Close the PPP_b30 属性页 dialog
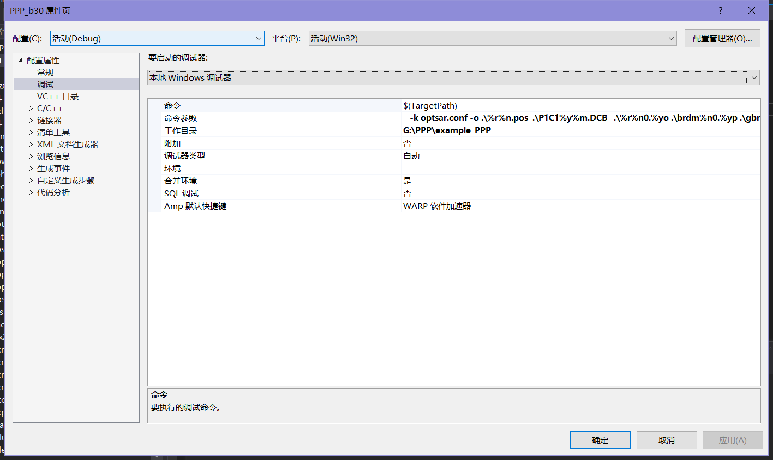Image resolution: width=773 pixels, height=460 pixels. click(752, 10)
